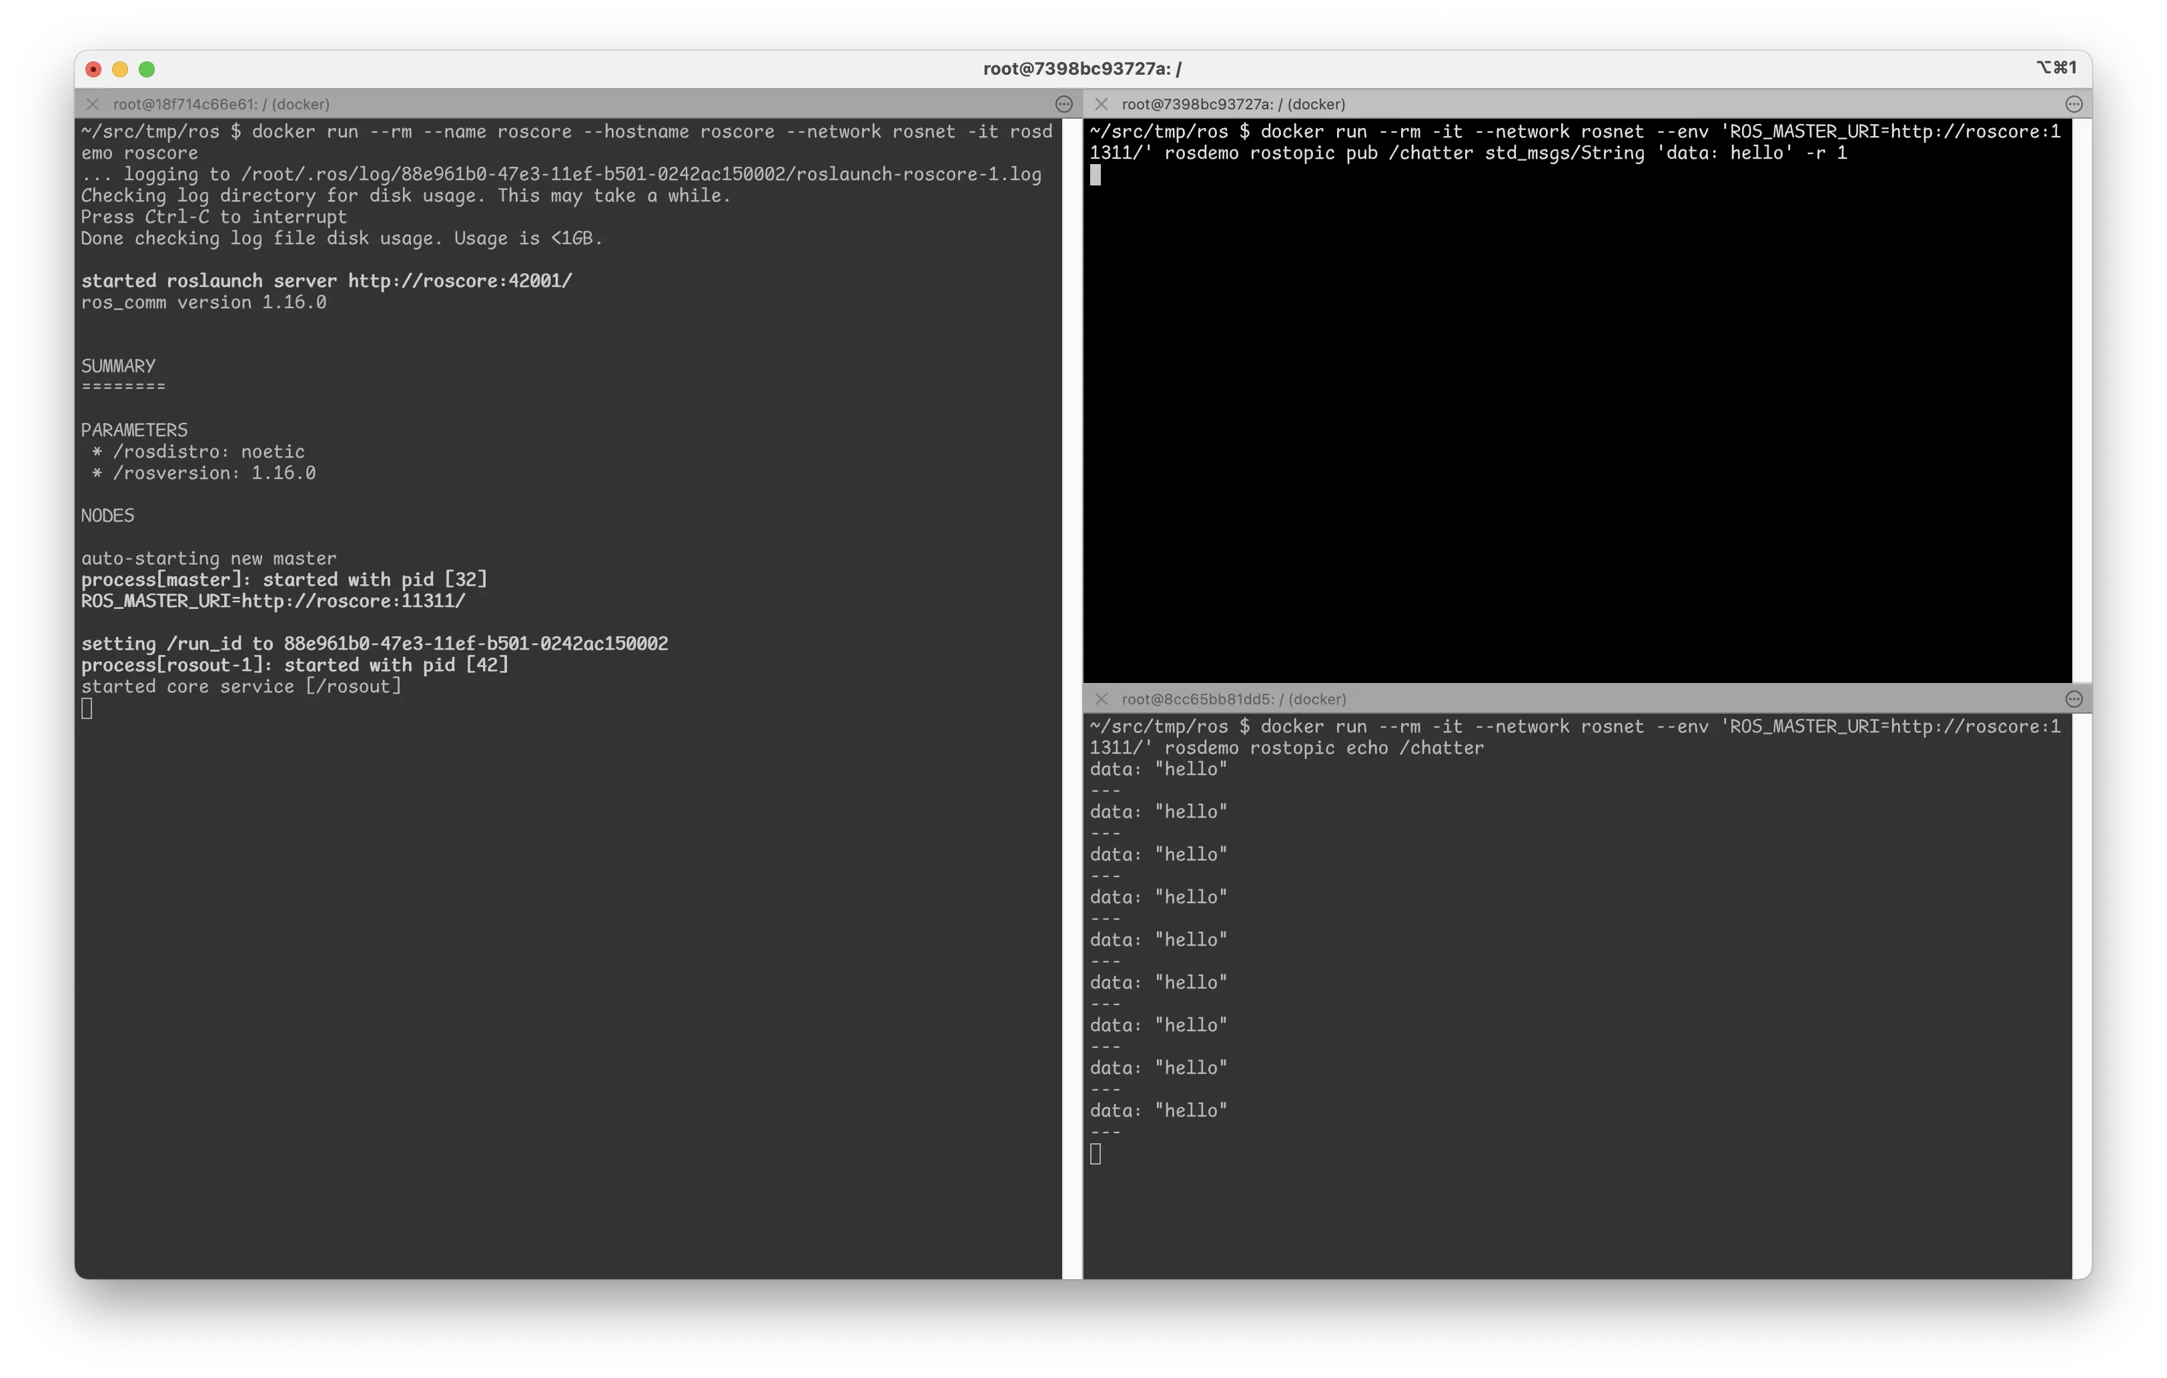Select the root@8cc65bb81dd5 pane title bar

coord(1233,699)
